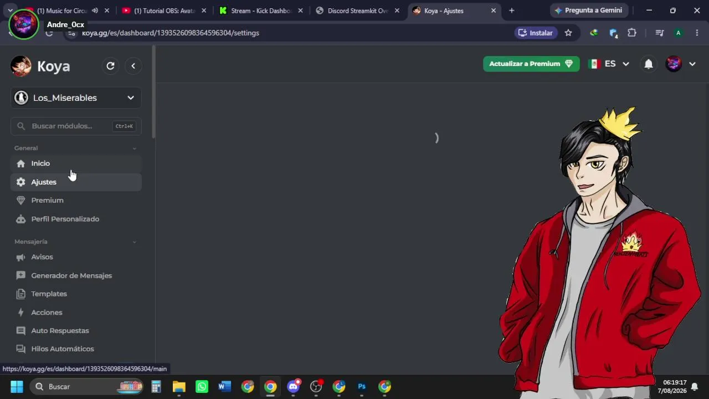Reload the page with the browser button
The height and width of the screenshot is (399, 709).
click(49, 33)
